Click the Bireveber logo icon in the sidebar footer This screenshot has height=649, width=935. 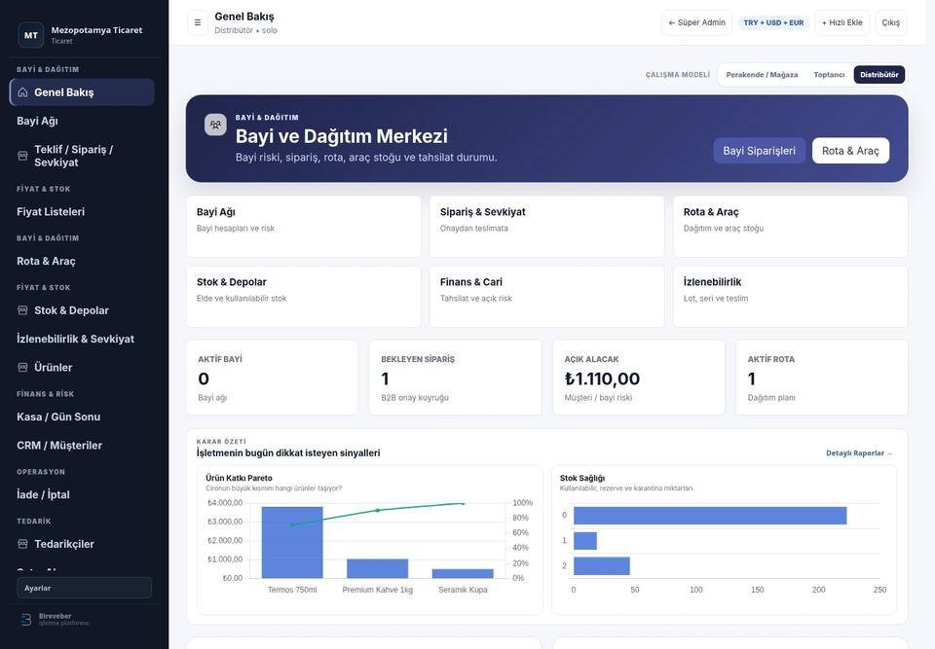[x=26, y=620]
